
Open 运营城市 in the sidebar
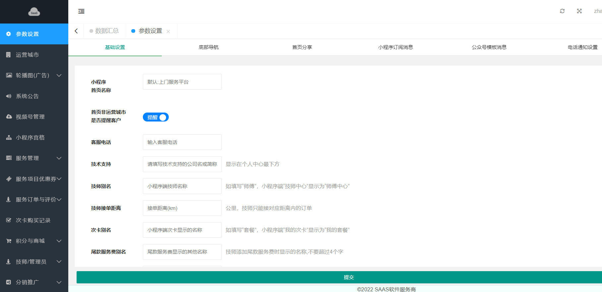point(34,55)
